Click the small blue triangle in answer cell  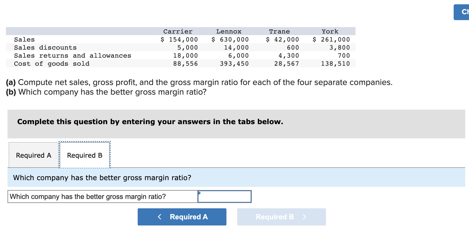(x=199, y=193)
